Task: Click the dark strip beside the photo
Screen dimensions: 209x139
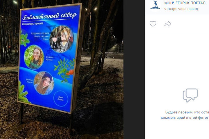Action: click(x=134, y=69)
